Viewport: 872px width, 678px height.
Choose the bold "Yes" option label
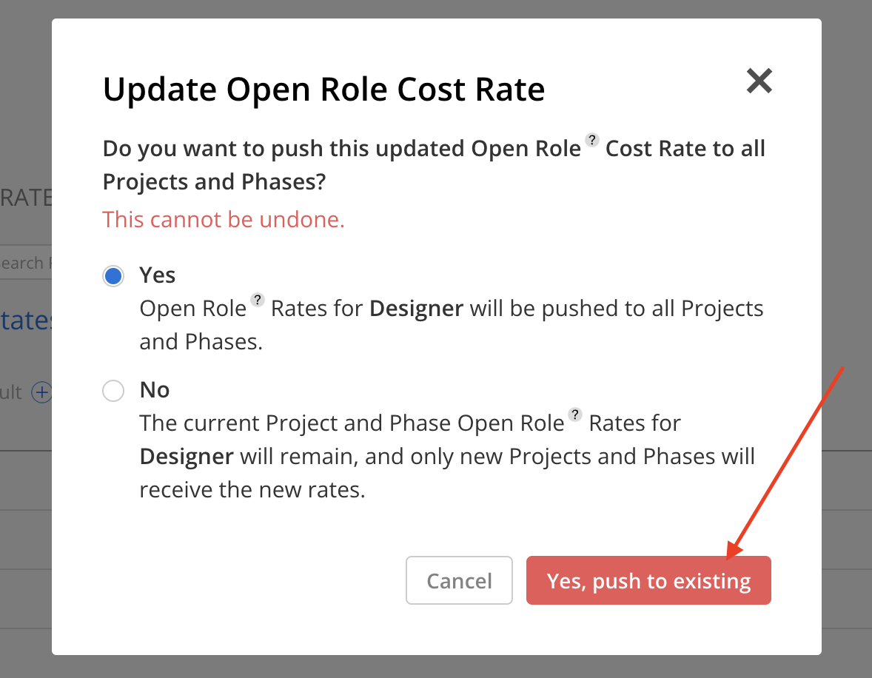pyautogui.click(x=158, y=275)
